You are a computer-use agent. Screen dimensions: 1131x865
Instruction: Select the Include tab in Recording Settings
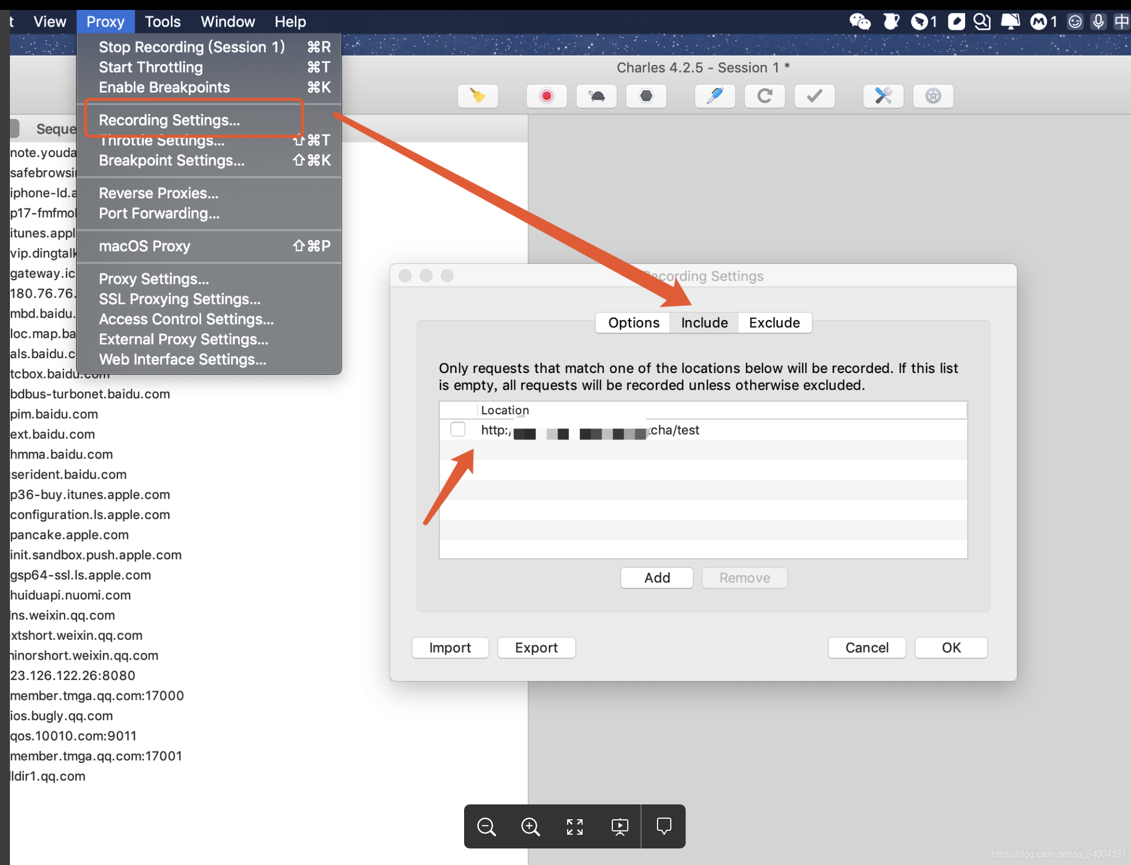704,322
